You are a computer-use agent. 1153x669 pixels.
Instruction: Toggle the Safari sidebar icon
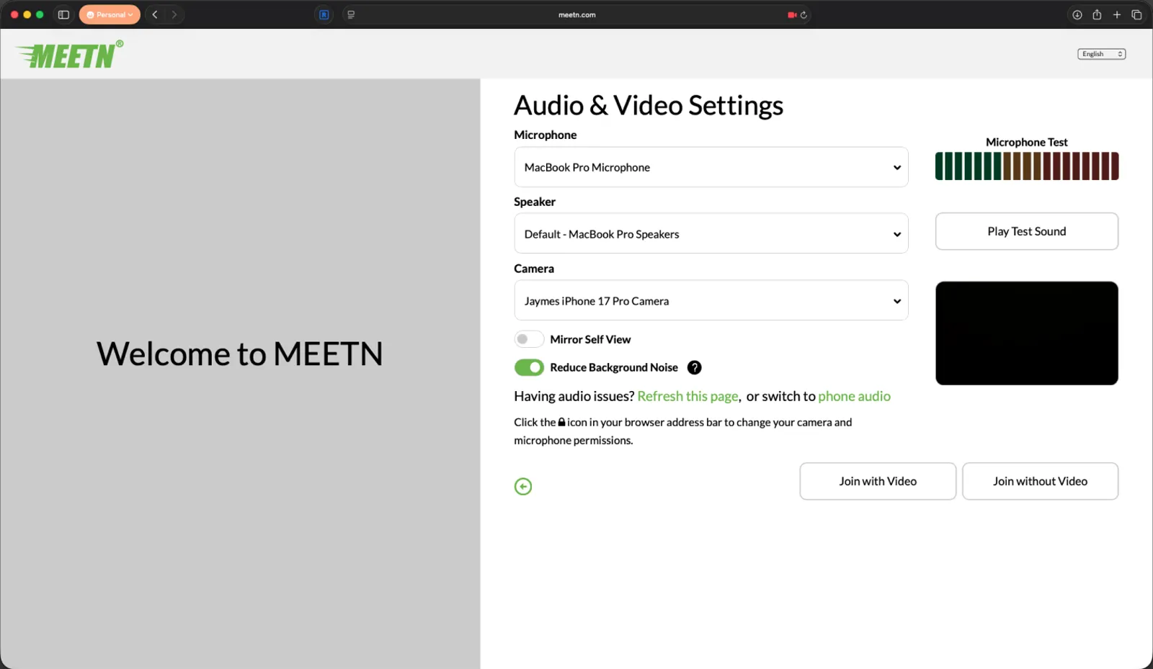coord(63,14)
